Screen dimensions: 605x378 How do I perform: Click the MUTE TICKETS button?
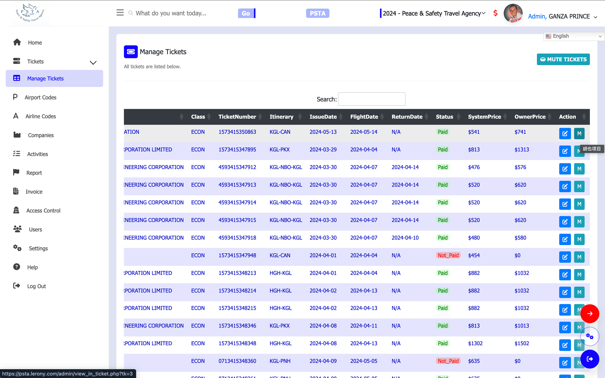pyautogui.click(x=563, y=59)
